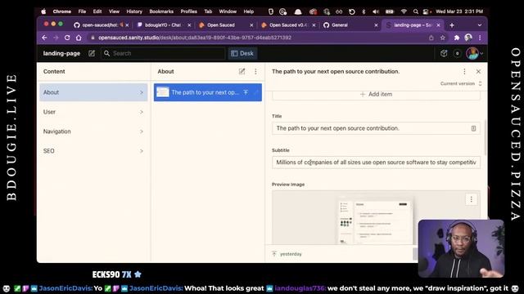Screen dimensions: 524x294
Task: Open a new Chrome tab
Action: (452, 25)
